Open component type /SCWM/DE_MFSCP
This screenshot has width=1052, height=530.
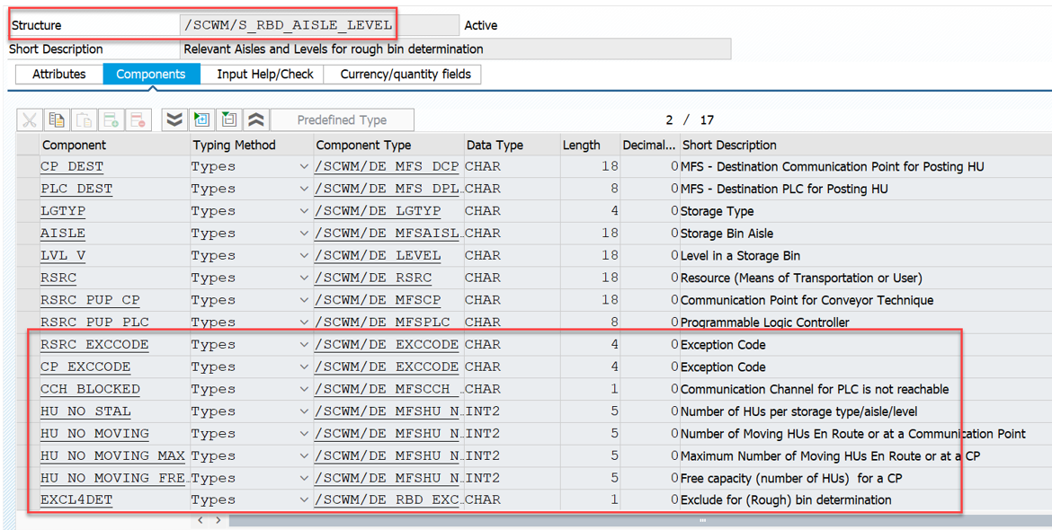378,299
